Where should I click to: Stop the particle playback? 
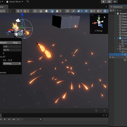click(15, 43)
